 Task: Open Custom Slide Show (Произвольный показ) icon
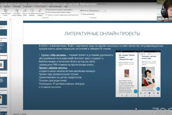coord(6,11)
